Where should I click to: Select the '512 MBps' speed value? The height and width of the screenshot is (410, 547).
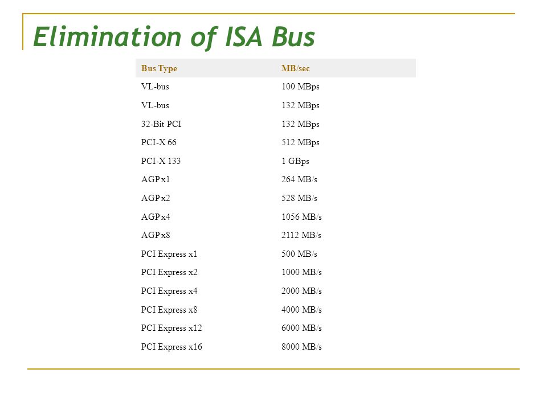(300, 142)
